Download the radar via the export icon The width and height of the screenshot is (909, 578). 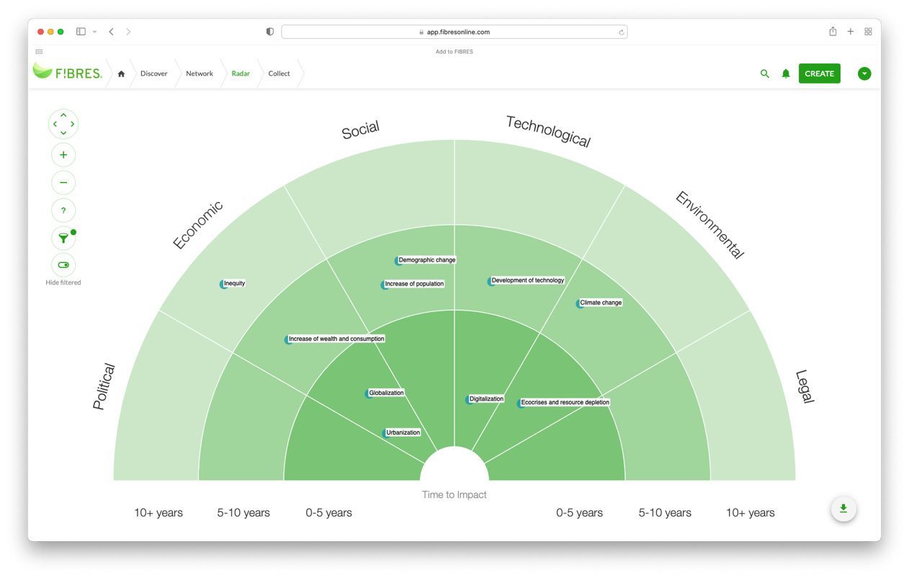click(x=843, y=509)
